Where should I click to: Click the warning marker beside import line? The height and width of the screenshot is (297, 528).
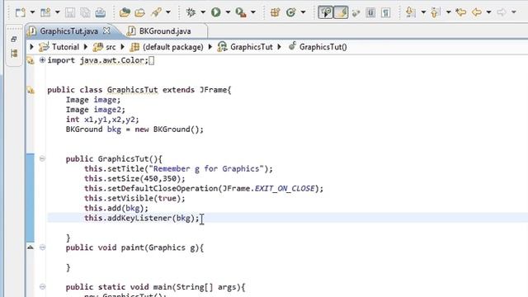[31, 60]
